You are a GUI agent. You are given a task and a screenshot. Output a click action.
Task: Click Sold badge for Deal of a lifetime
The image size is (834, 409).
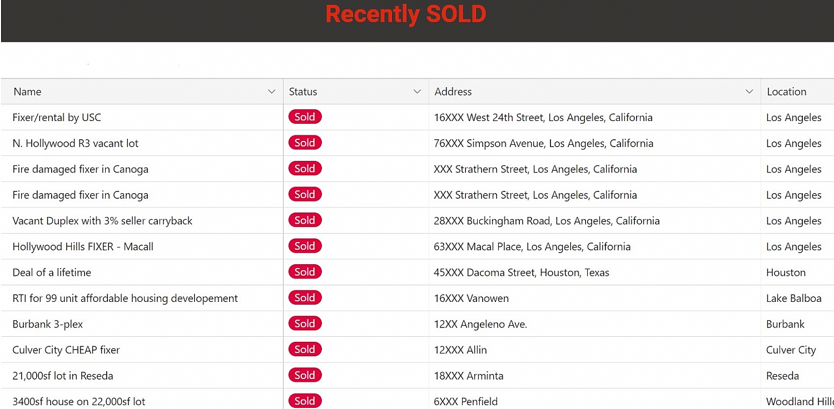305,272
